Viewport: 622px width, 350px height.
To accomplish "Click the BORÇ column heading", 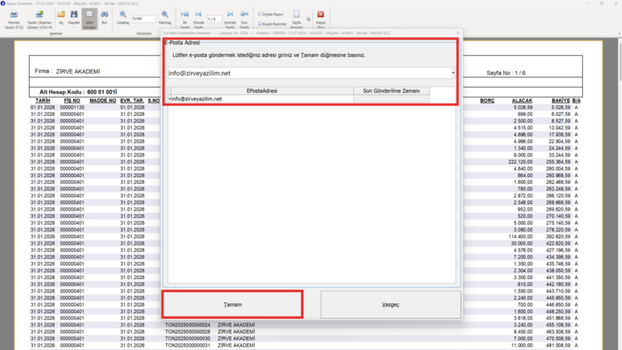I will pos(487,101).
